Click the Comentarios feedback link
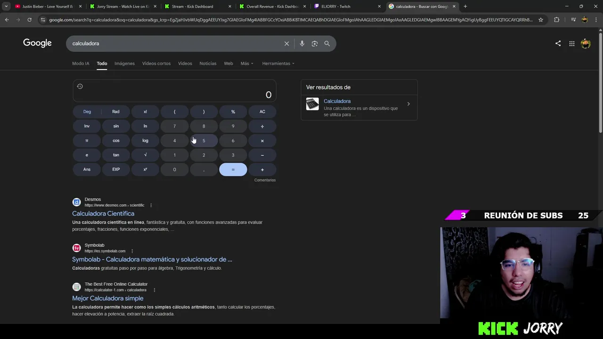 [265, 180]
